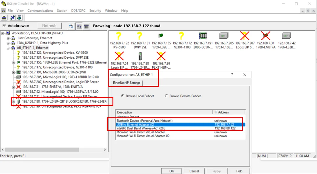Click the Refresh button
The width and height of the screenshot is (317, 174).
tap(49, 26)
